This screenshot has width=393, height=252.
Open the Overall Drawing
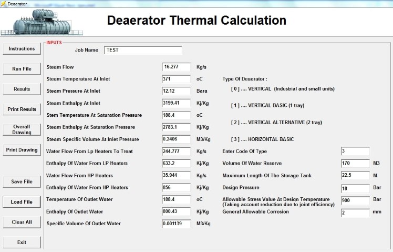click(22, 129)
